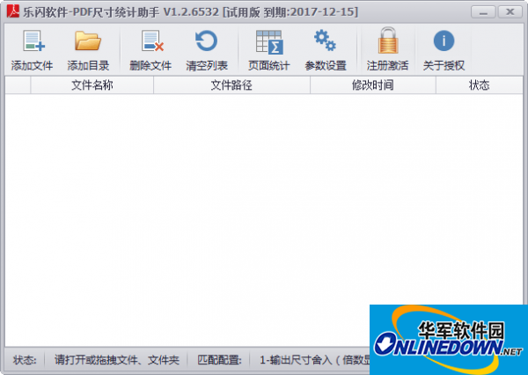Click the blank first column header
The height and width of the screenshot is (375, 528).
(18, 85)
